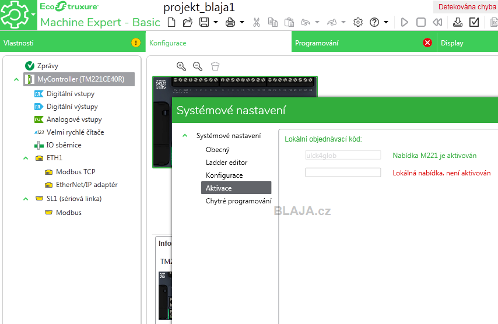Stop the controller with the Stop icon
The image size is (498, 324).
(421, 22)
